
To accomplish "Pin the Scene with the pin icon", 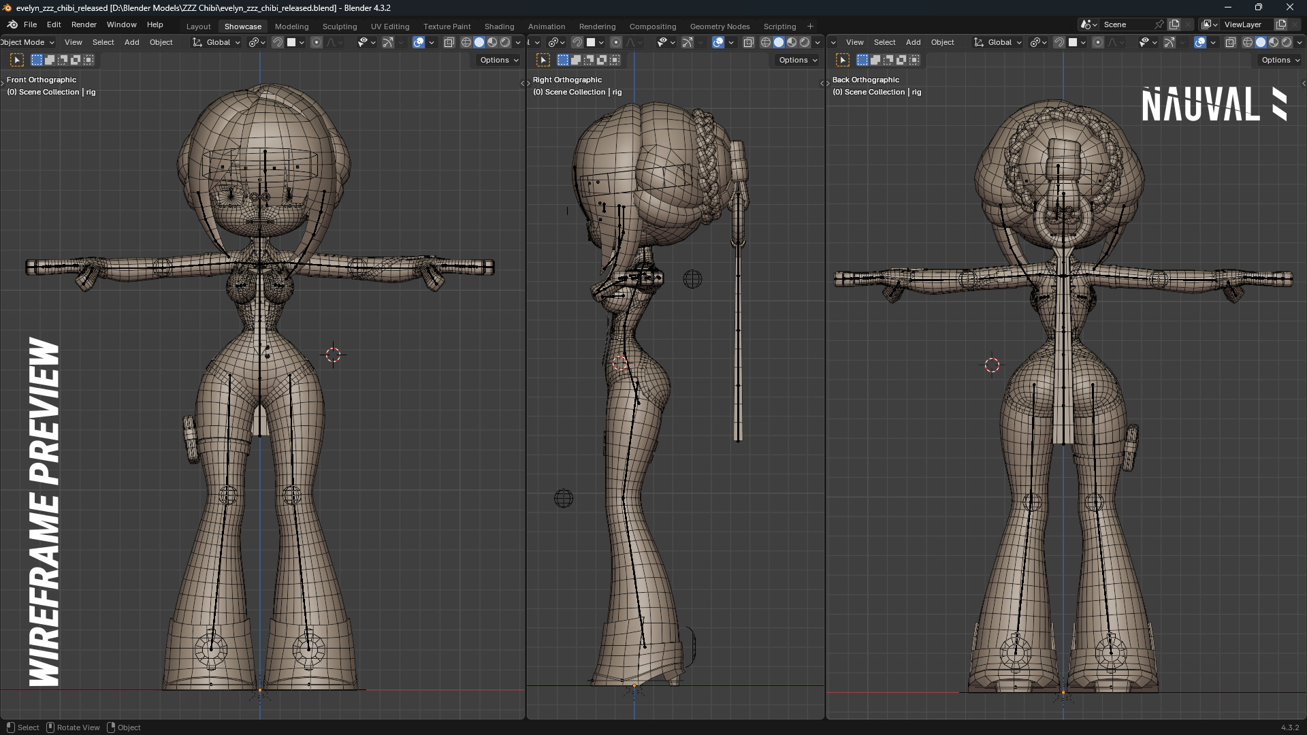I will point(1159,24).
